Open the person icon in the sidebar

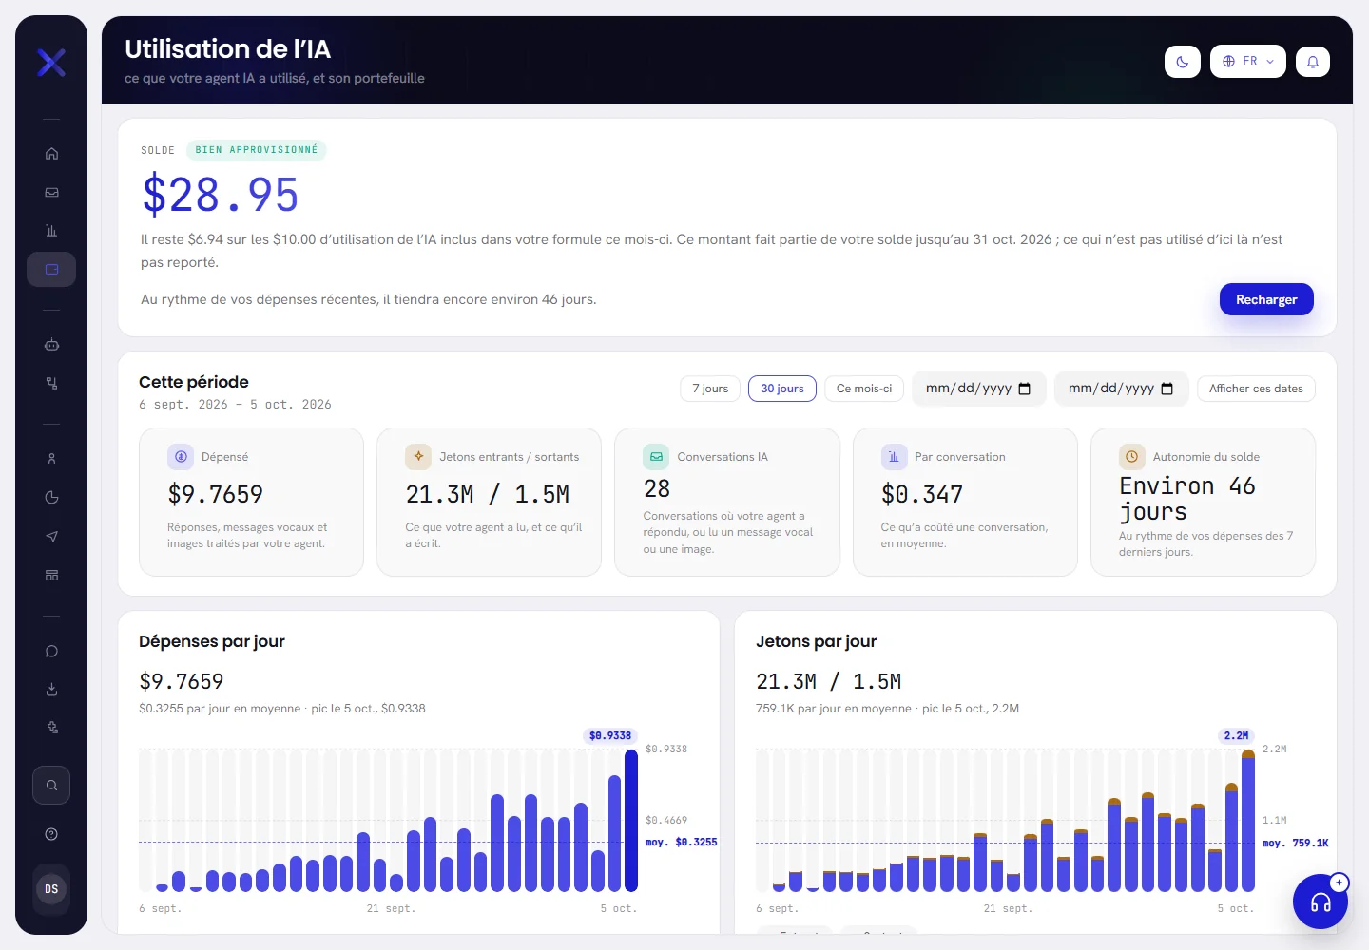point(51,459)
